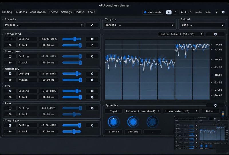Open the Targets dropdown

coord(139,25)
